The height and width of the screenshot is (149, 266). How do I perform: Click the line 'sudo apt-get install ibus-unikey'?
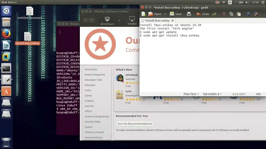[171, 35]
